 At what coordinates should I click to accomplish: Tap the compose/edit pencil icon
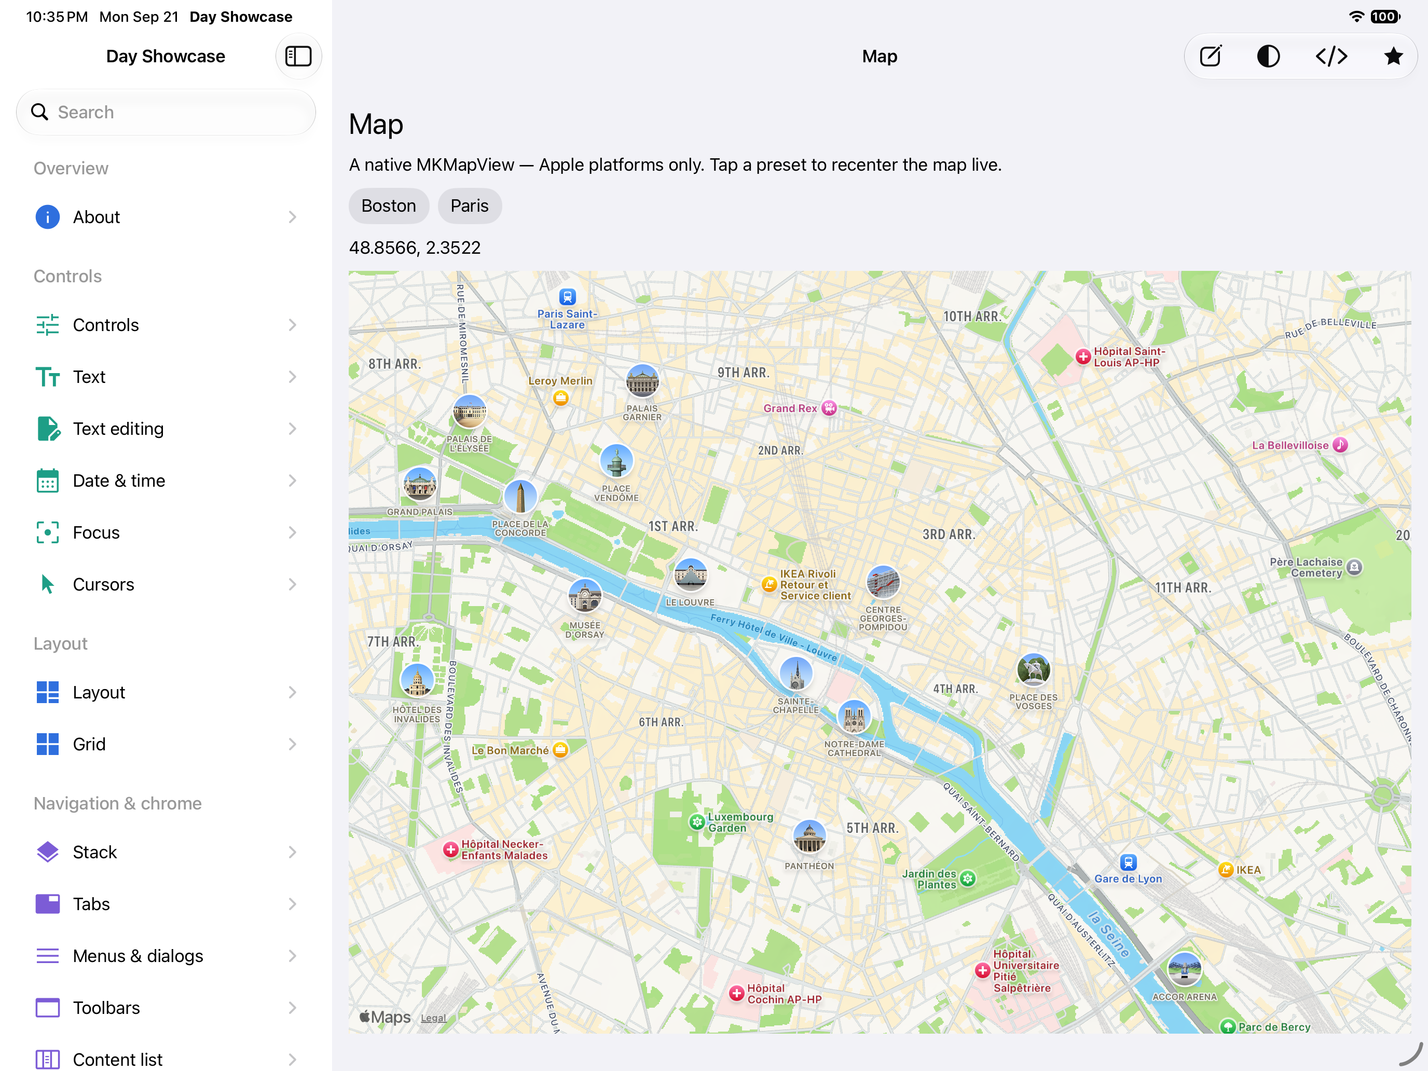click(1211, 56)
